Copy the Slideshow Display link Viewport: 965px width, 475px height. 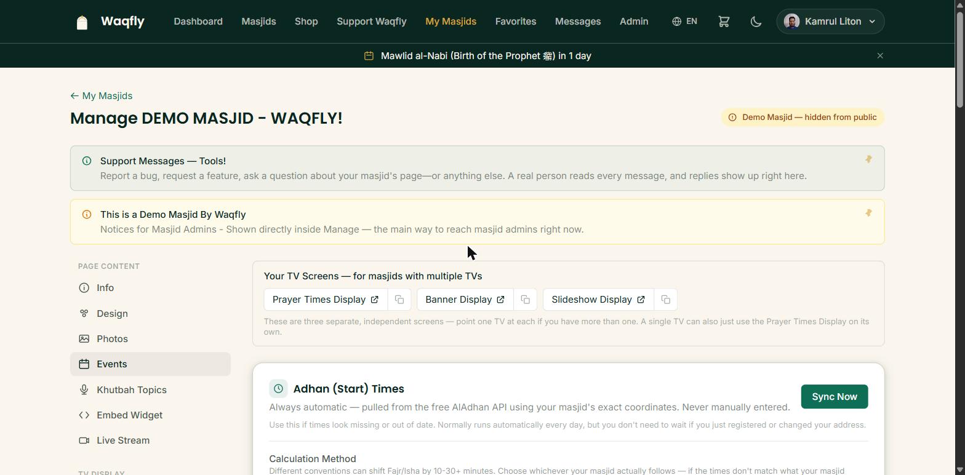click(x=666, y=300)
